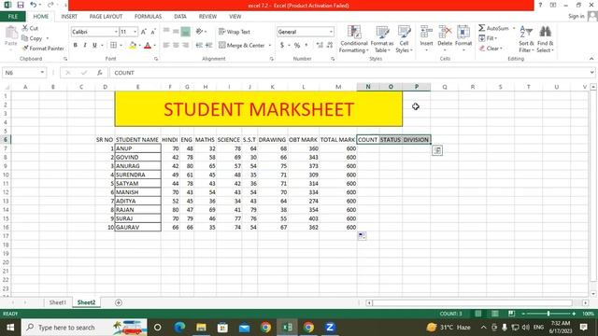
Task: Zoom in with the plus on zoom slider
Action: [574, 314]
